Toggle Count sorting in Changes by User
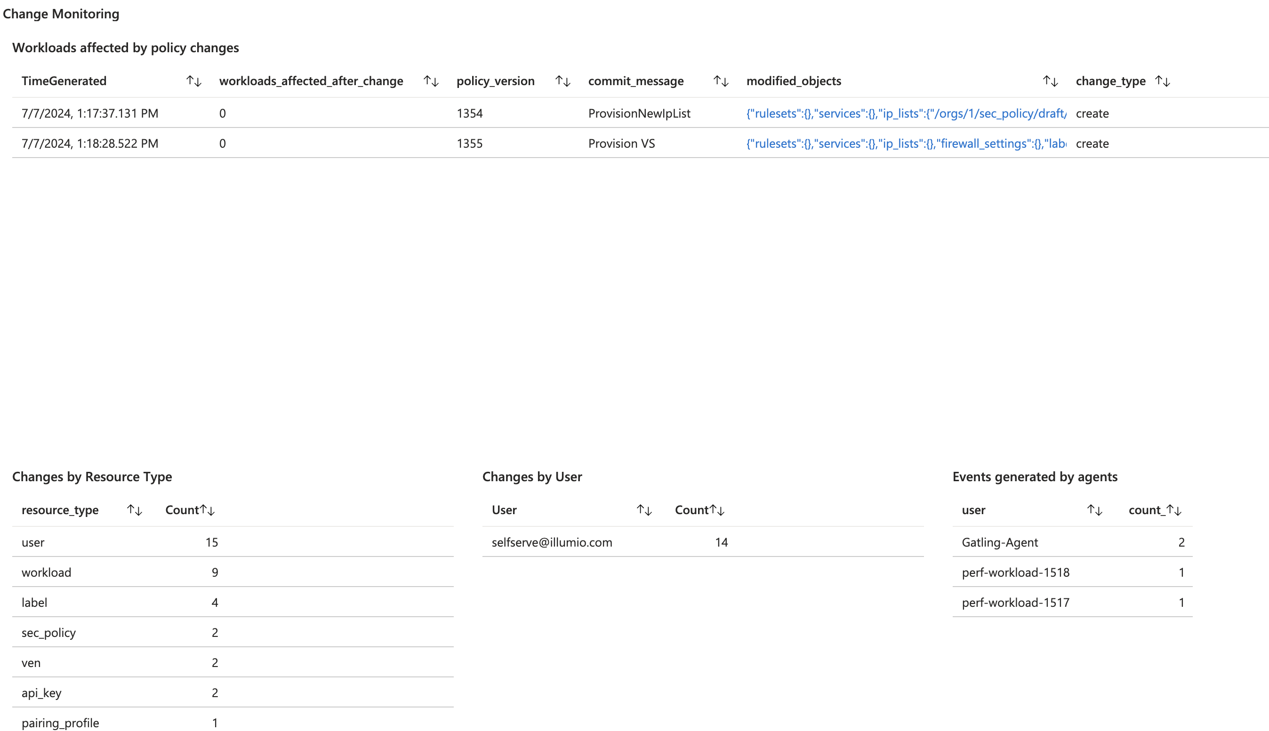Image resolution: width=1269 pixels, height=731 pixels. pyautogui.click(x=717, y=509)
